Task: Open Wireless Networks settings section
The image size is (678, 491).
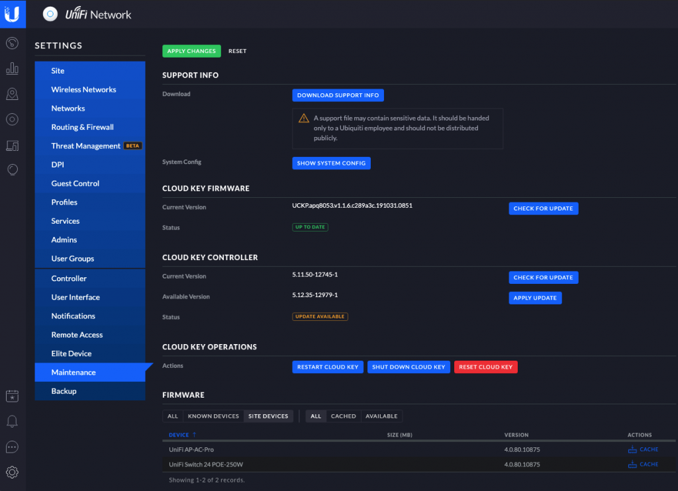Action: (x=83, y=89)
